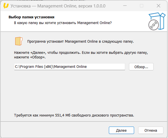The height and width of the screenshot is (138, 168).
Task: Click the greyed-out maximize window button
Action: (142, 6)
